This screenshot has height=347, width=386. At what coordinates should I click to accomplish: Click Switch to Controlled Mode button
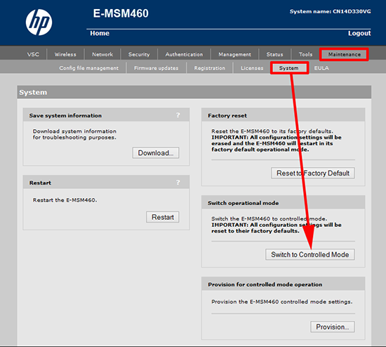pyautogui.click(x=310, y=254)
